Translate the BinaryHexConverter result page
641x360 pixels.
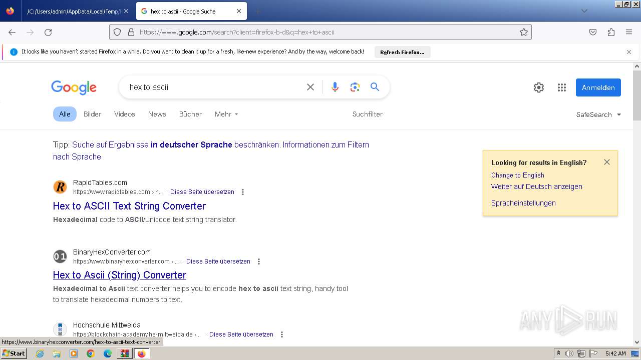(218, 261)
